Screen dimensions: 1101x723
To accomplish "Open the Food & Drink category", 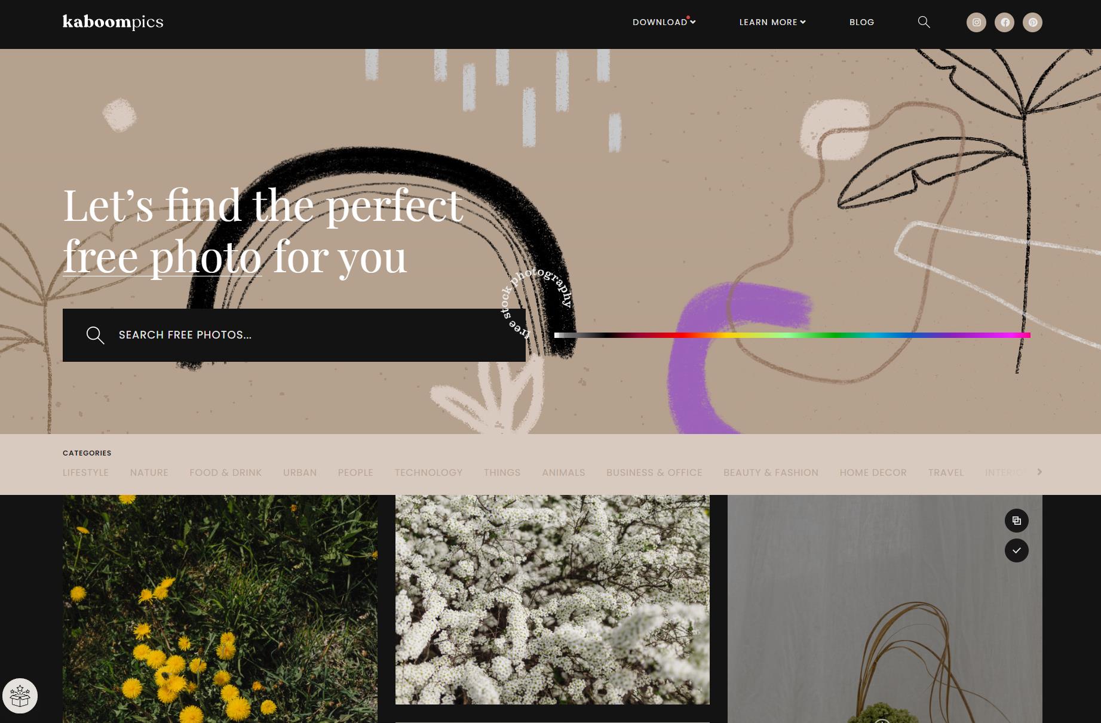I will click(226, 472).
